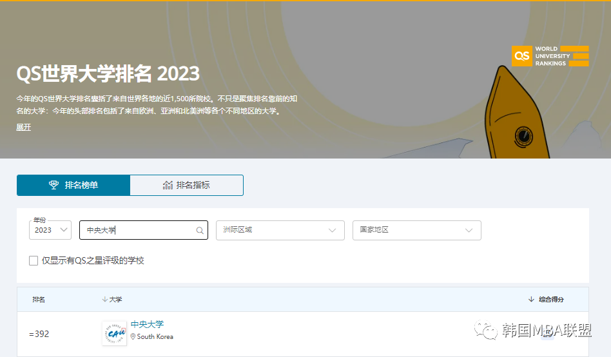Expand the 国家地区 dropdown

(417, 230)
